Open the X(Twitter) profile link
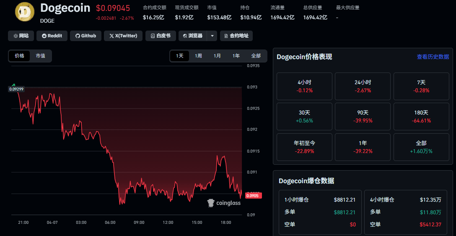The image size is (456, 236). (123, 36)
